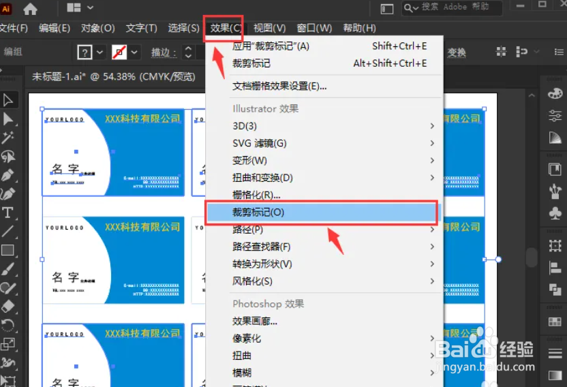Open the Libraries panel icon
The width and height of the screenshot is (567, 387).
pos(555,169)
